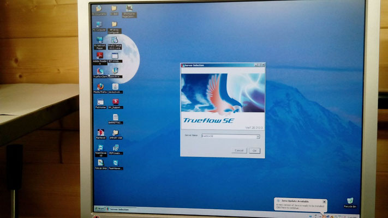
Task: Open the red S support shortcut
Action: click(x=116, y=104)
